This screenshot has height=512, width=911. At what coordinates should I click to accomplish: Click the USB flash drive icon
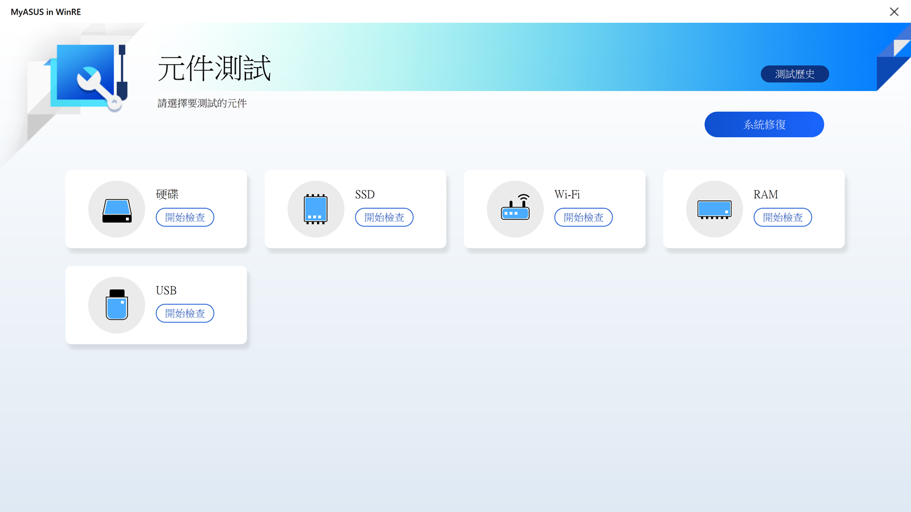tap(117, 305)
